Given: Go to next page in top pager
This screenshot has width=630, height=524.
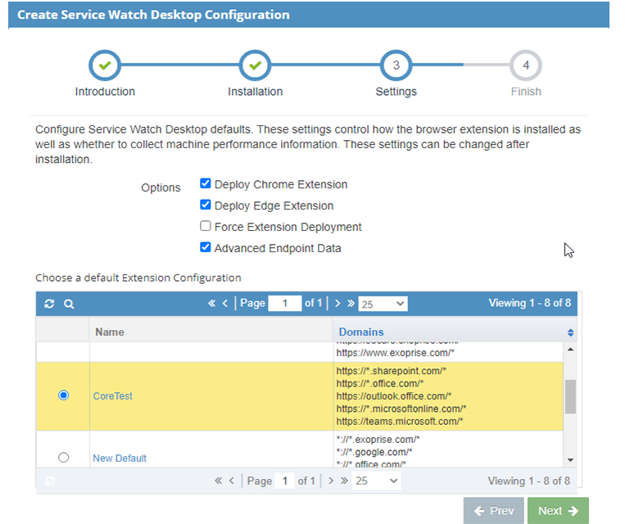Looking at the screenshot, I should (x=338, y=303).
